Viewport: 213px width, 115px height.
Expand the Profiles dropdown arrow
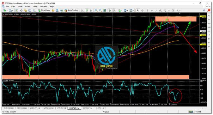(x=13, y=10)
